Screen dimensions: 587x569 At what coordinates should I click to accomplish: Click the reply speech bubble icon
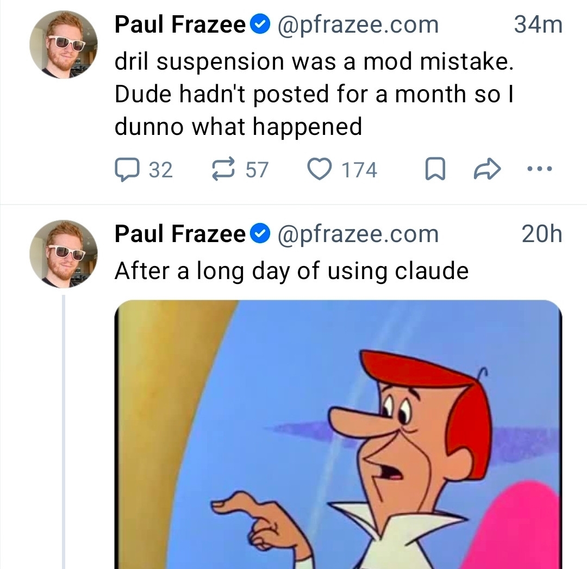[128, 170]
